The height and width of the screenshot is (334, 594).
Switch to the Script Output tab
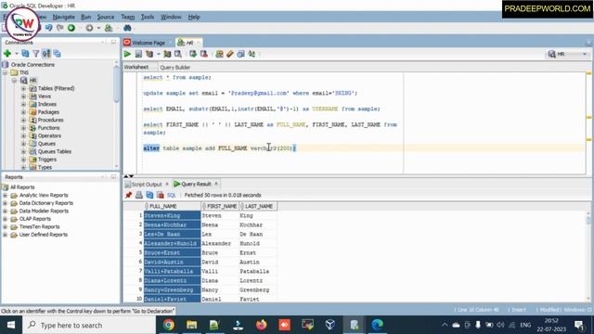[147, 184]
